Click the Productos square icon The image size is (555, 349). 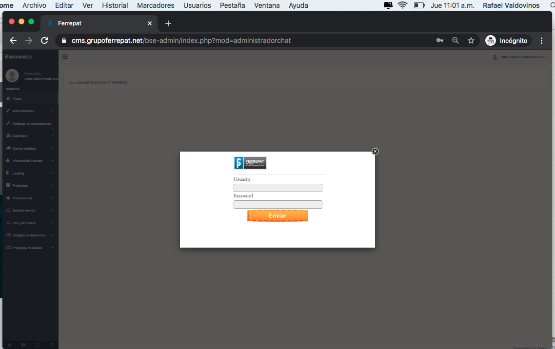(x=8, y=185)
